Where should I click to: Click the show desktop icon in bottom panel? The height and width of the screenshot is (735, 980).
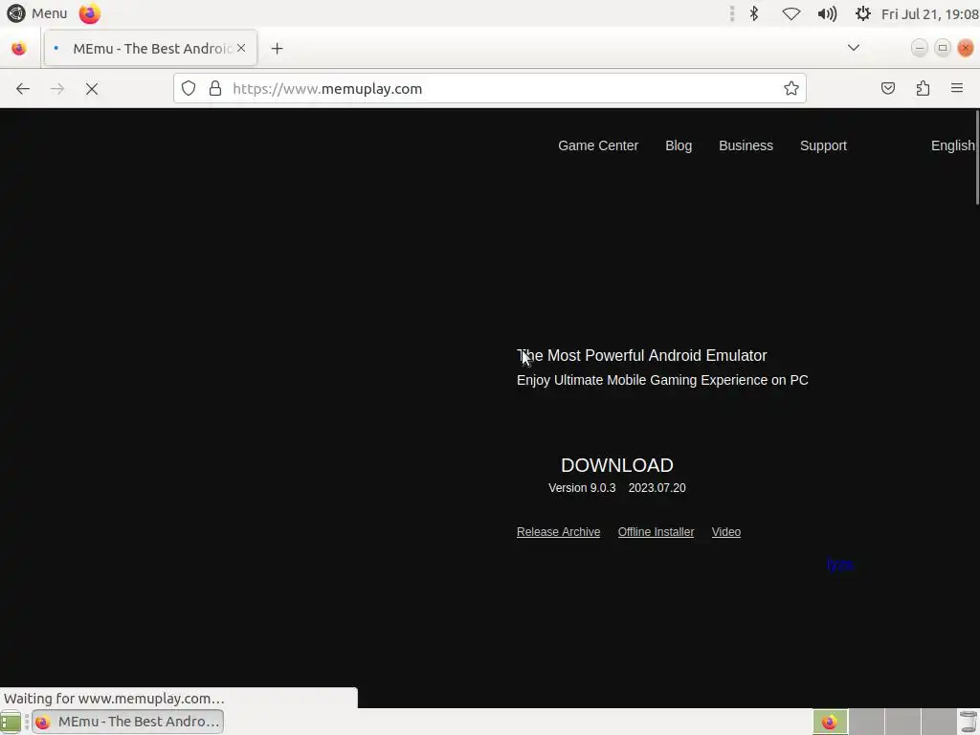click(11, 722)
